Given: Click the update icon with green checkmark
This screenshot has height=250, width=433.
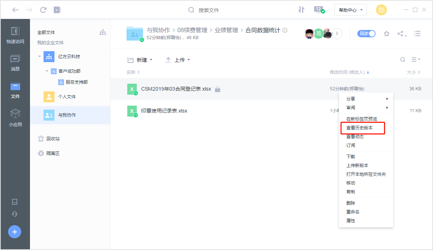Looking at the screenshot, I should coord(319,10).
